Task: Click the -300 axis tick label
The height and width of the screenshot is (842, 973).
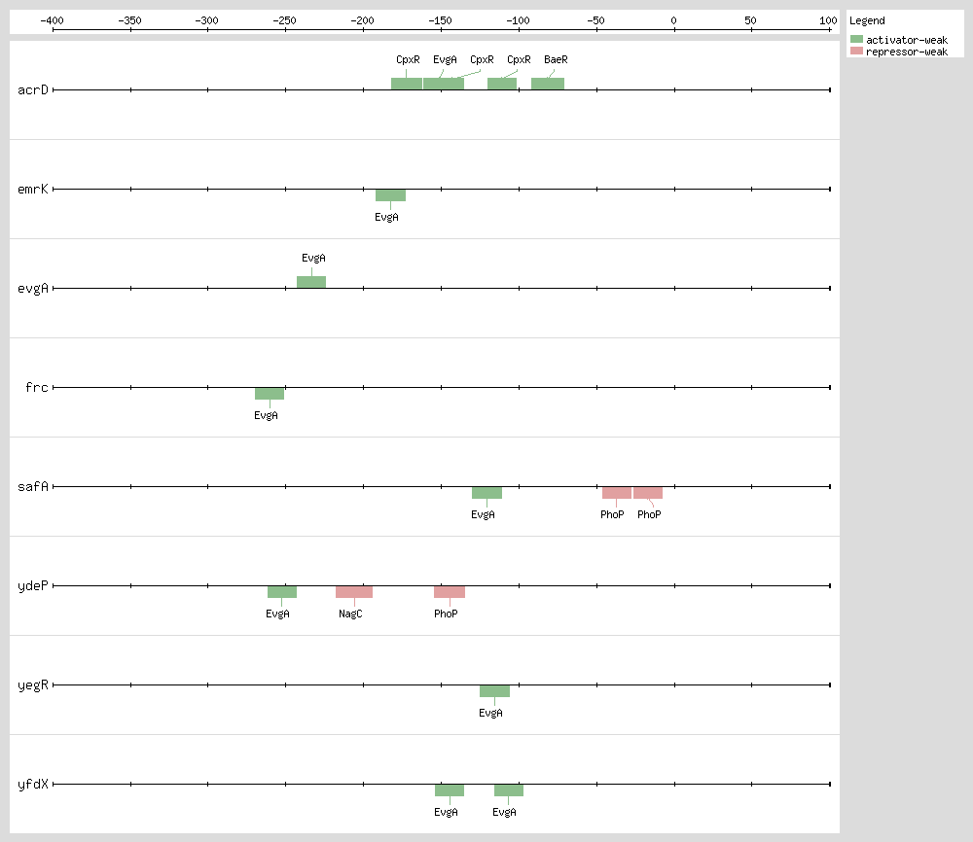Action: (x=206, y=20)
